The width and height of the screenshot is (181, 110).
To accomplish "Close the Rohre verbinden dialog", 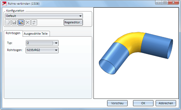I will (173, 2).
